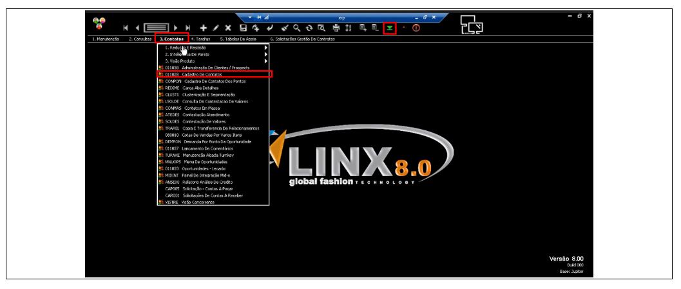Click the X delete icon in toolbar
Viewport: 681px width, 289px height.
(228, 28)
